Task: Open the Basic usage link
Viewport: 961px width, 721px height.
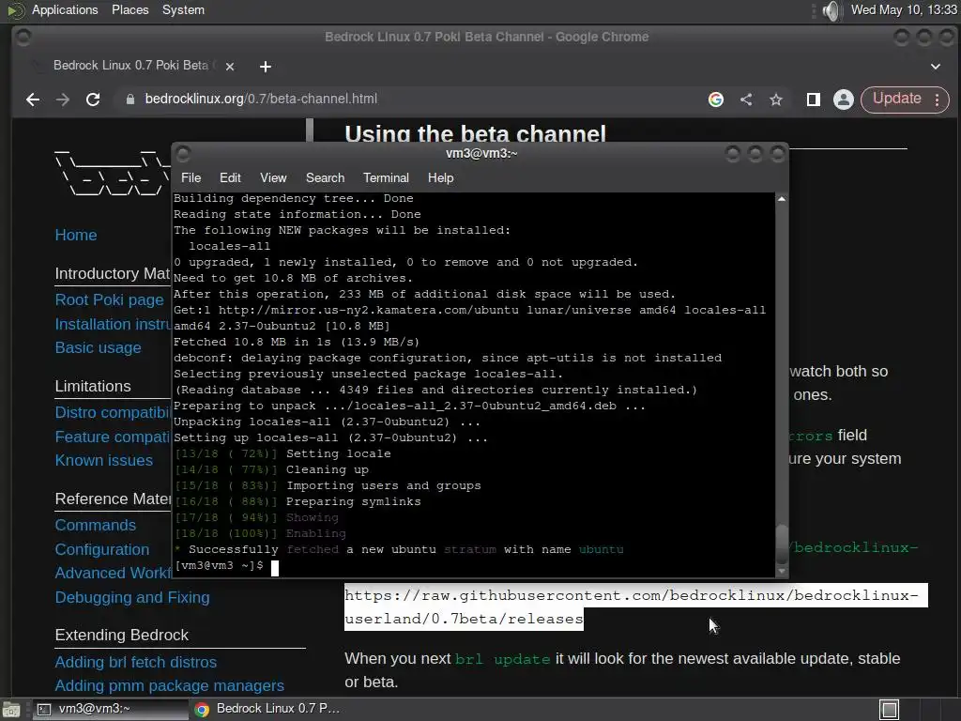Action: (98, 347)
